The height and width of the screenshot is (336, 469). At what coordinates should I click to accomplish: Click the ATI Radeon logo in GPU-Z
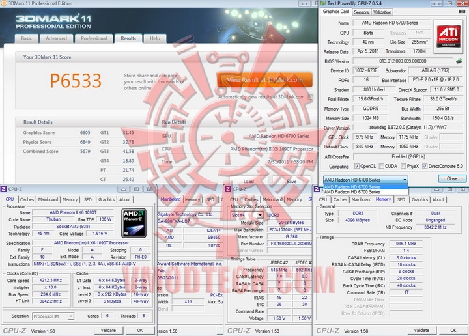click(x=448, y=36)
